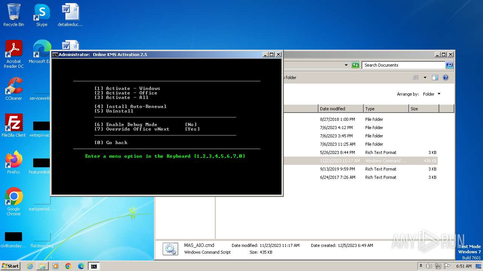Screen dimensions: 483x271
Task: Select the civiltuesday desktop file
Action: coord(14,239)
